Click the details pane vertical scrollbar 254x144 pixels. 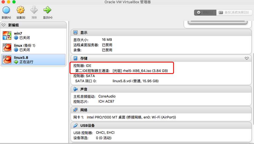pyautogui.click(x=253, y=89)
